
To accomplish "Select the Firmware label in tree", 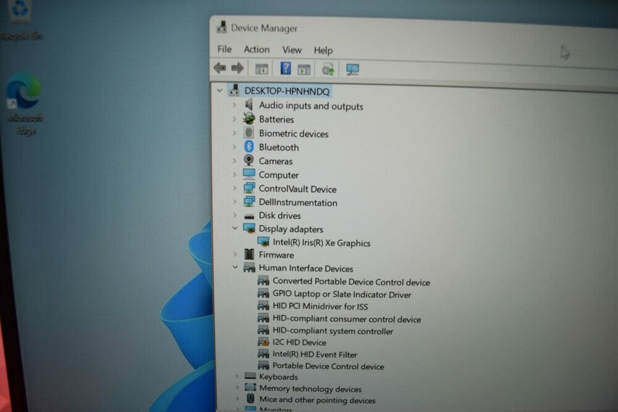I will click(x=276, y=255).
